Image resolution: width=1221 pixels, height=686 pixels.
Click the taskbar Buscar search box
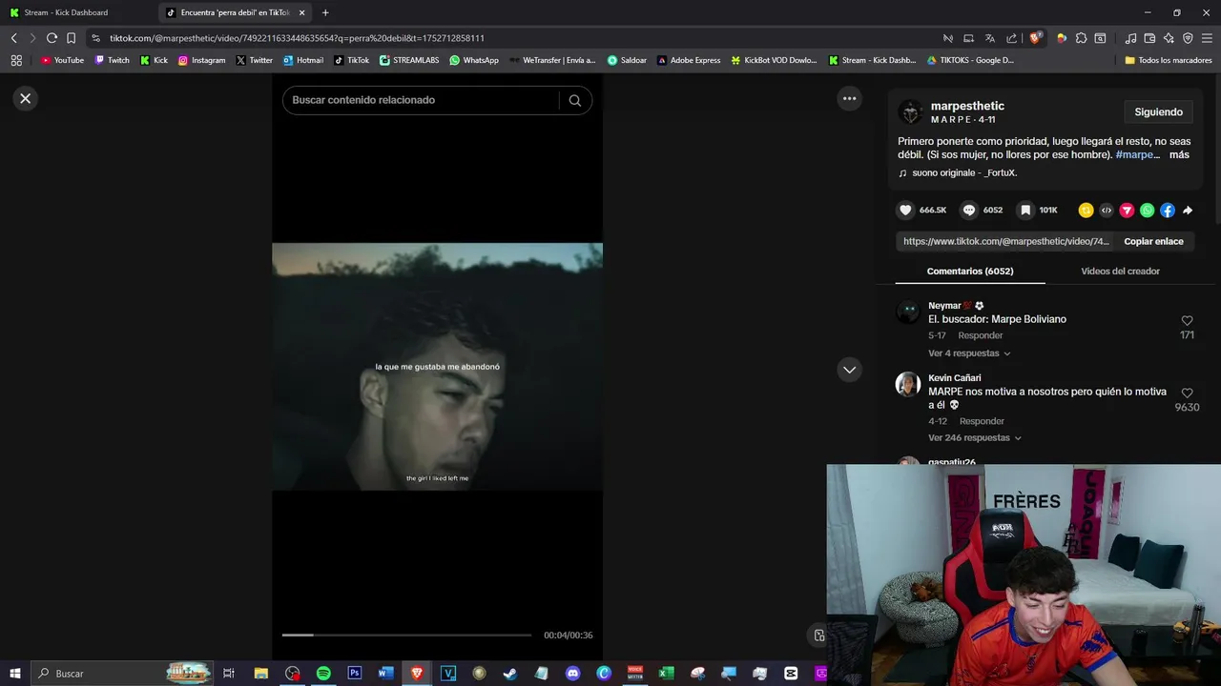(x=124, y=673)
